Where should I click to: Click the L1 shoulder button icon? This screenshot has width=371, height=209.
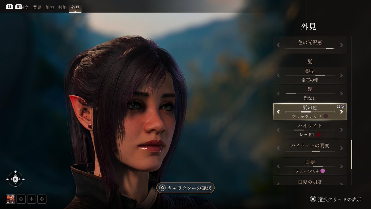click(x=10, y=7)
